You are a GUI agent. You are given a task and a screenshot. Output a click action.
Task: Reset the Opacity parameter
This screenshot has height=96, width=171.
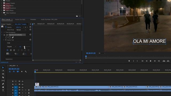(x=30, y=27)
